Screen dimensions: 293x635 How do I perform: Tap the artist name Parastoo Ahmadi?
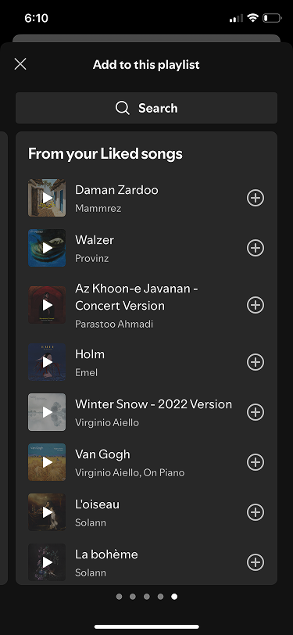[x=114, y=324]
